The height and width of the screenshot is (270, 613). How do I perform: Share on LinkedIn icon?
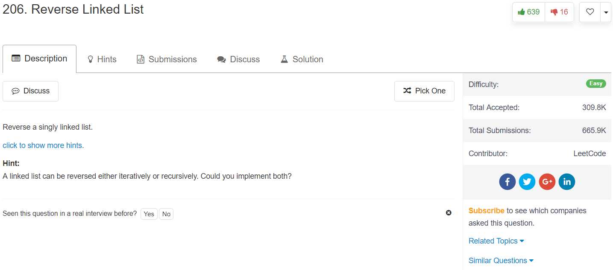click(x=567, y=182)
